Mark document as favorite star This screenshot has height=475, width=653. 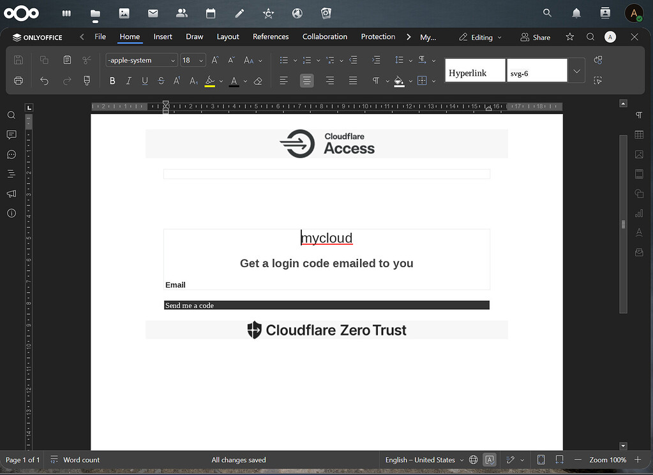point(570,37)
